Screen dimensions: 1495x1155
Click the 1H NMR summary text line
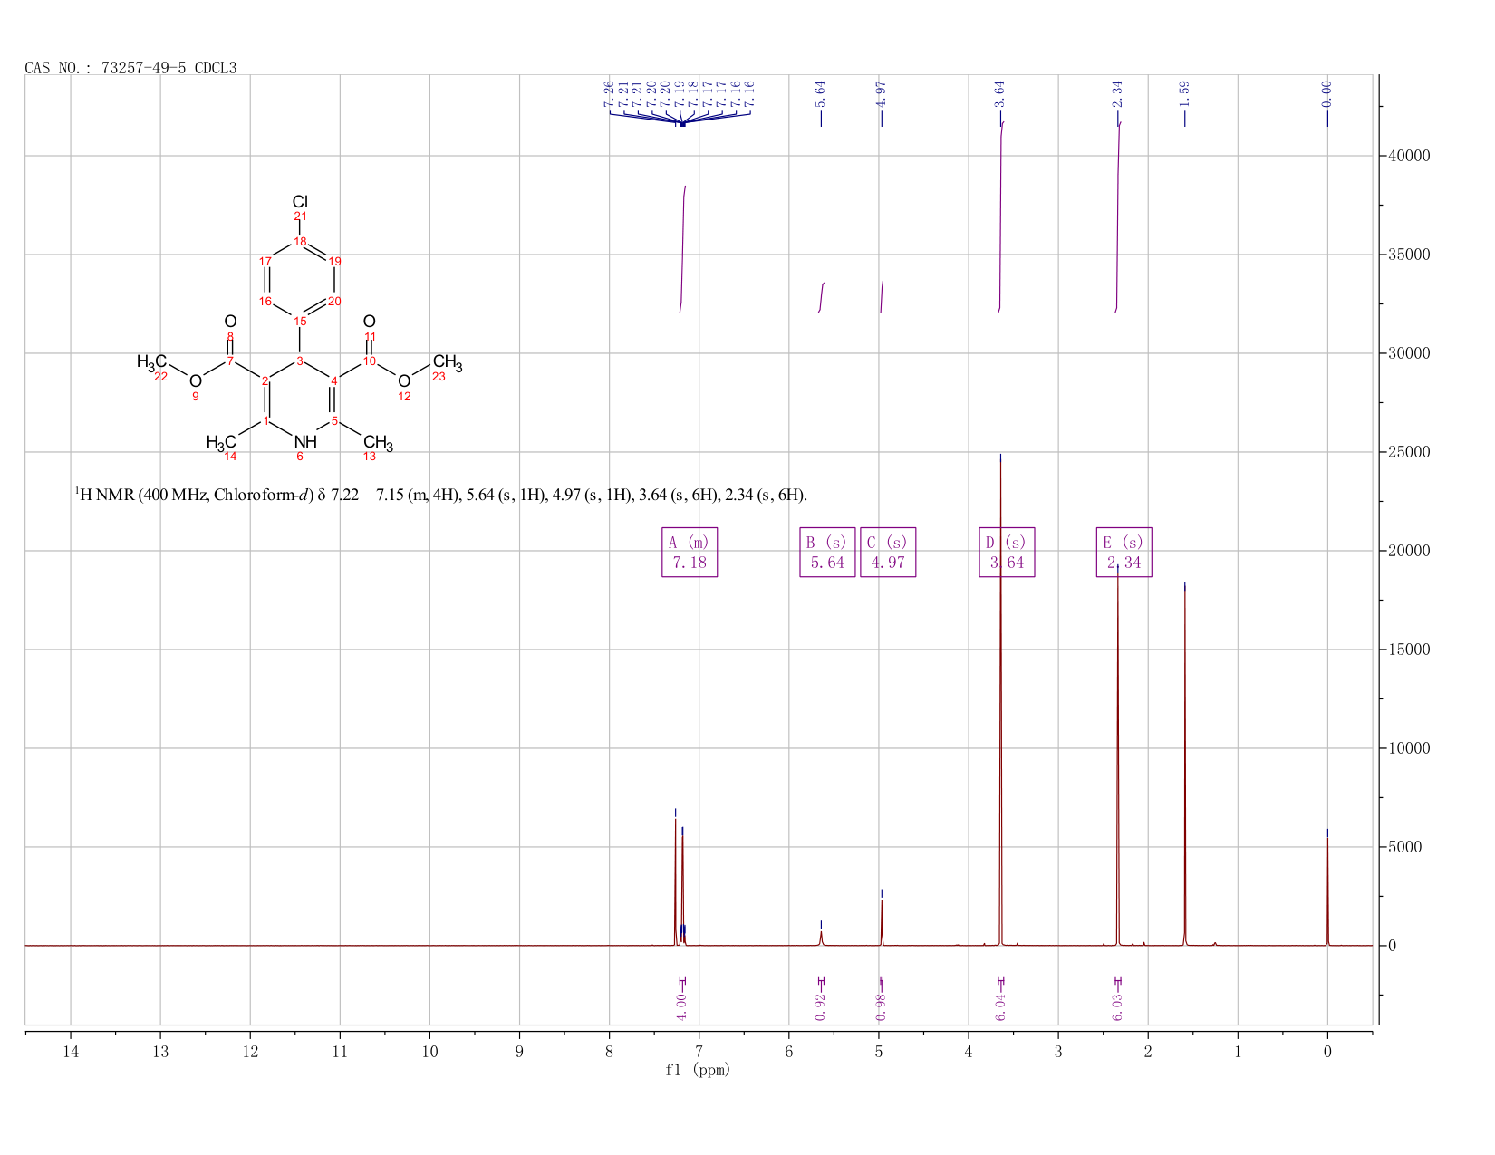(x=440, y=495)
